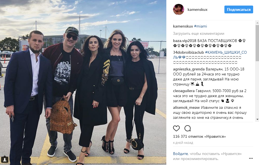
Task: Open the #miami hashtag link
Action: pos(200,26)
